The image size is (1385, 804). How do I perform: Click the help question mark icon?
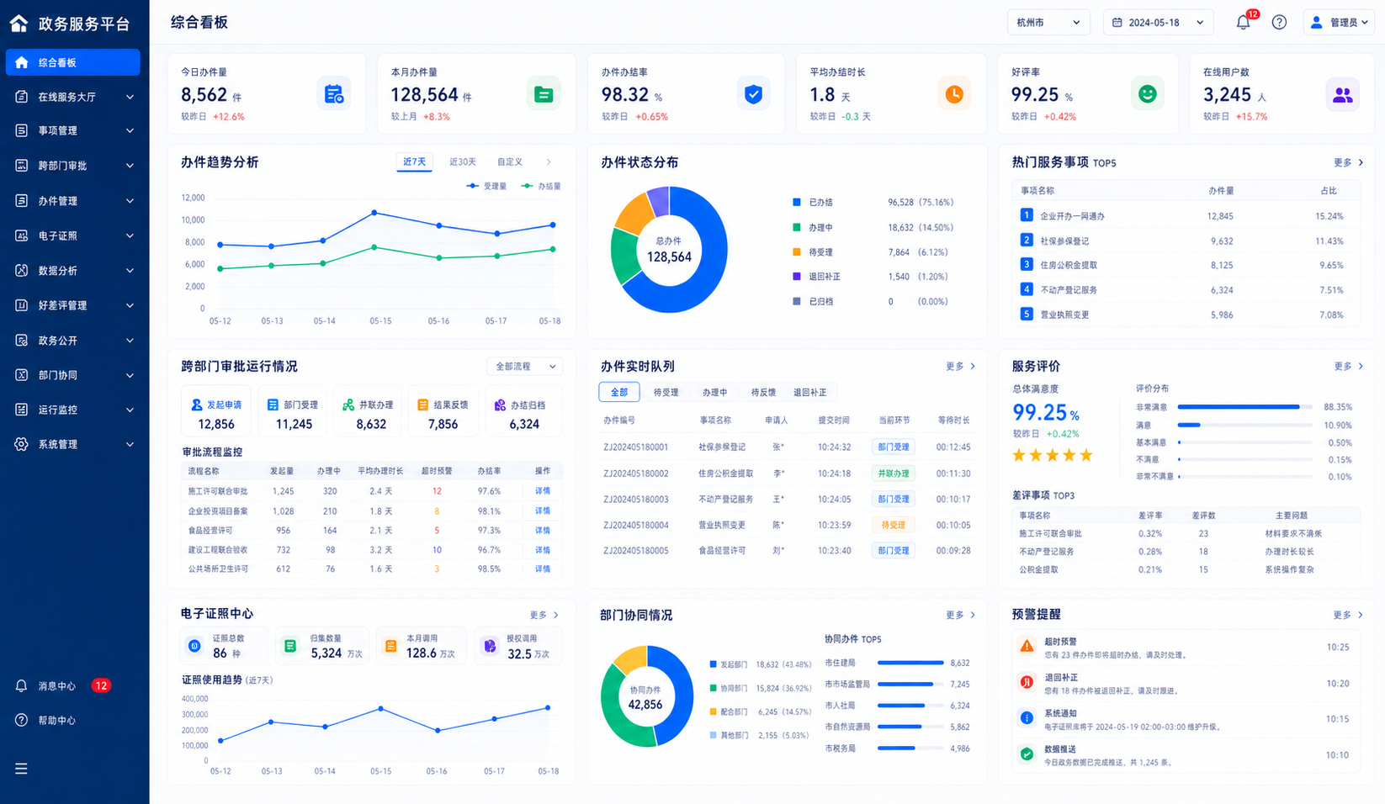tap(1279, 23)
